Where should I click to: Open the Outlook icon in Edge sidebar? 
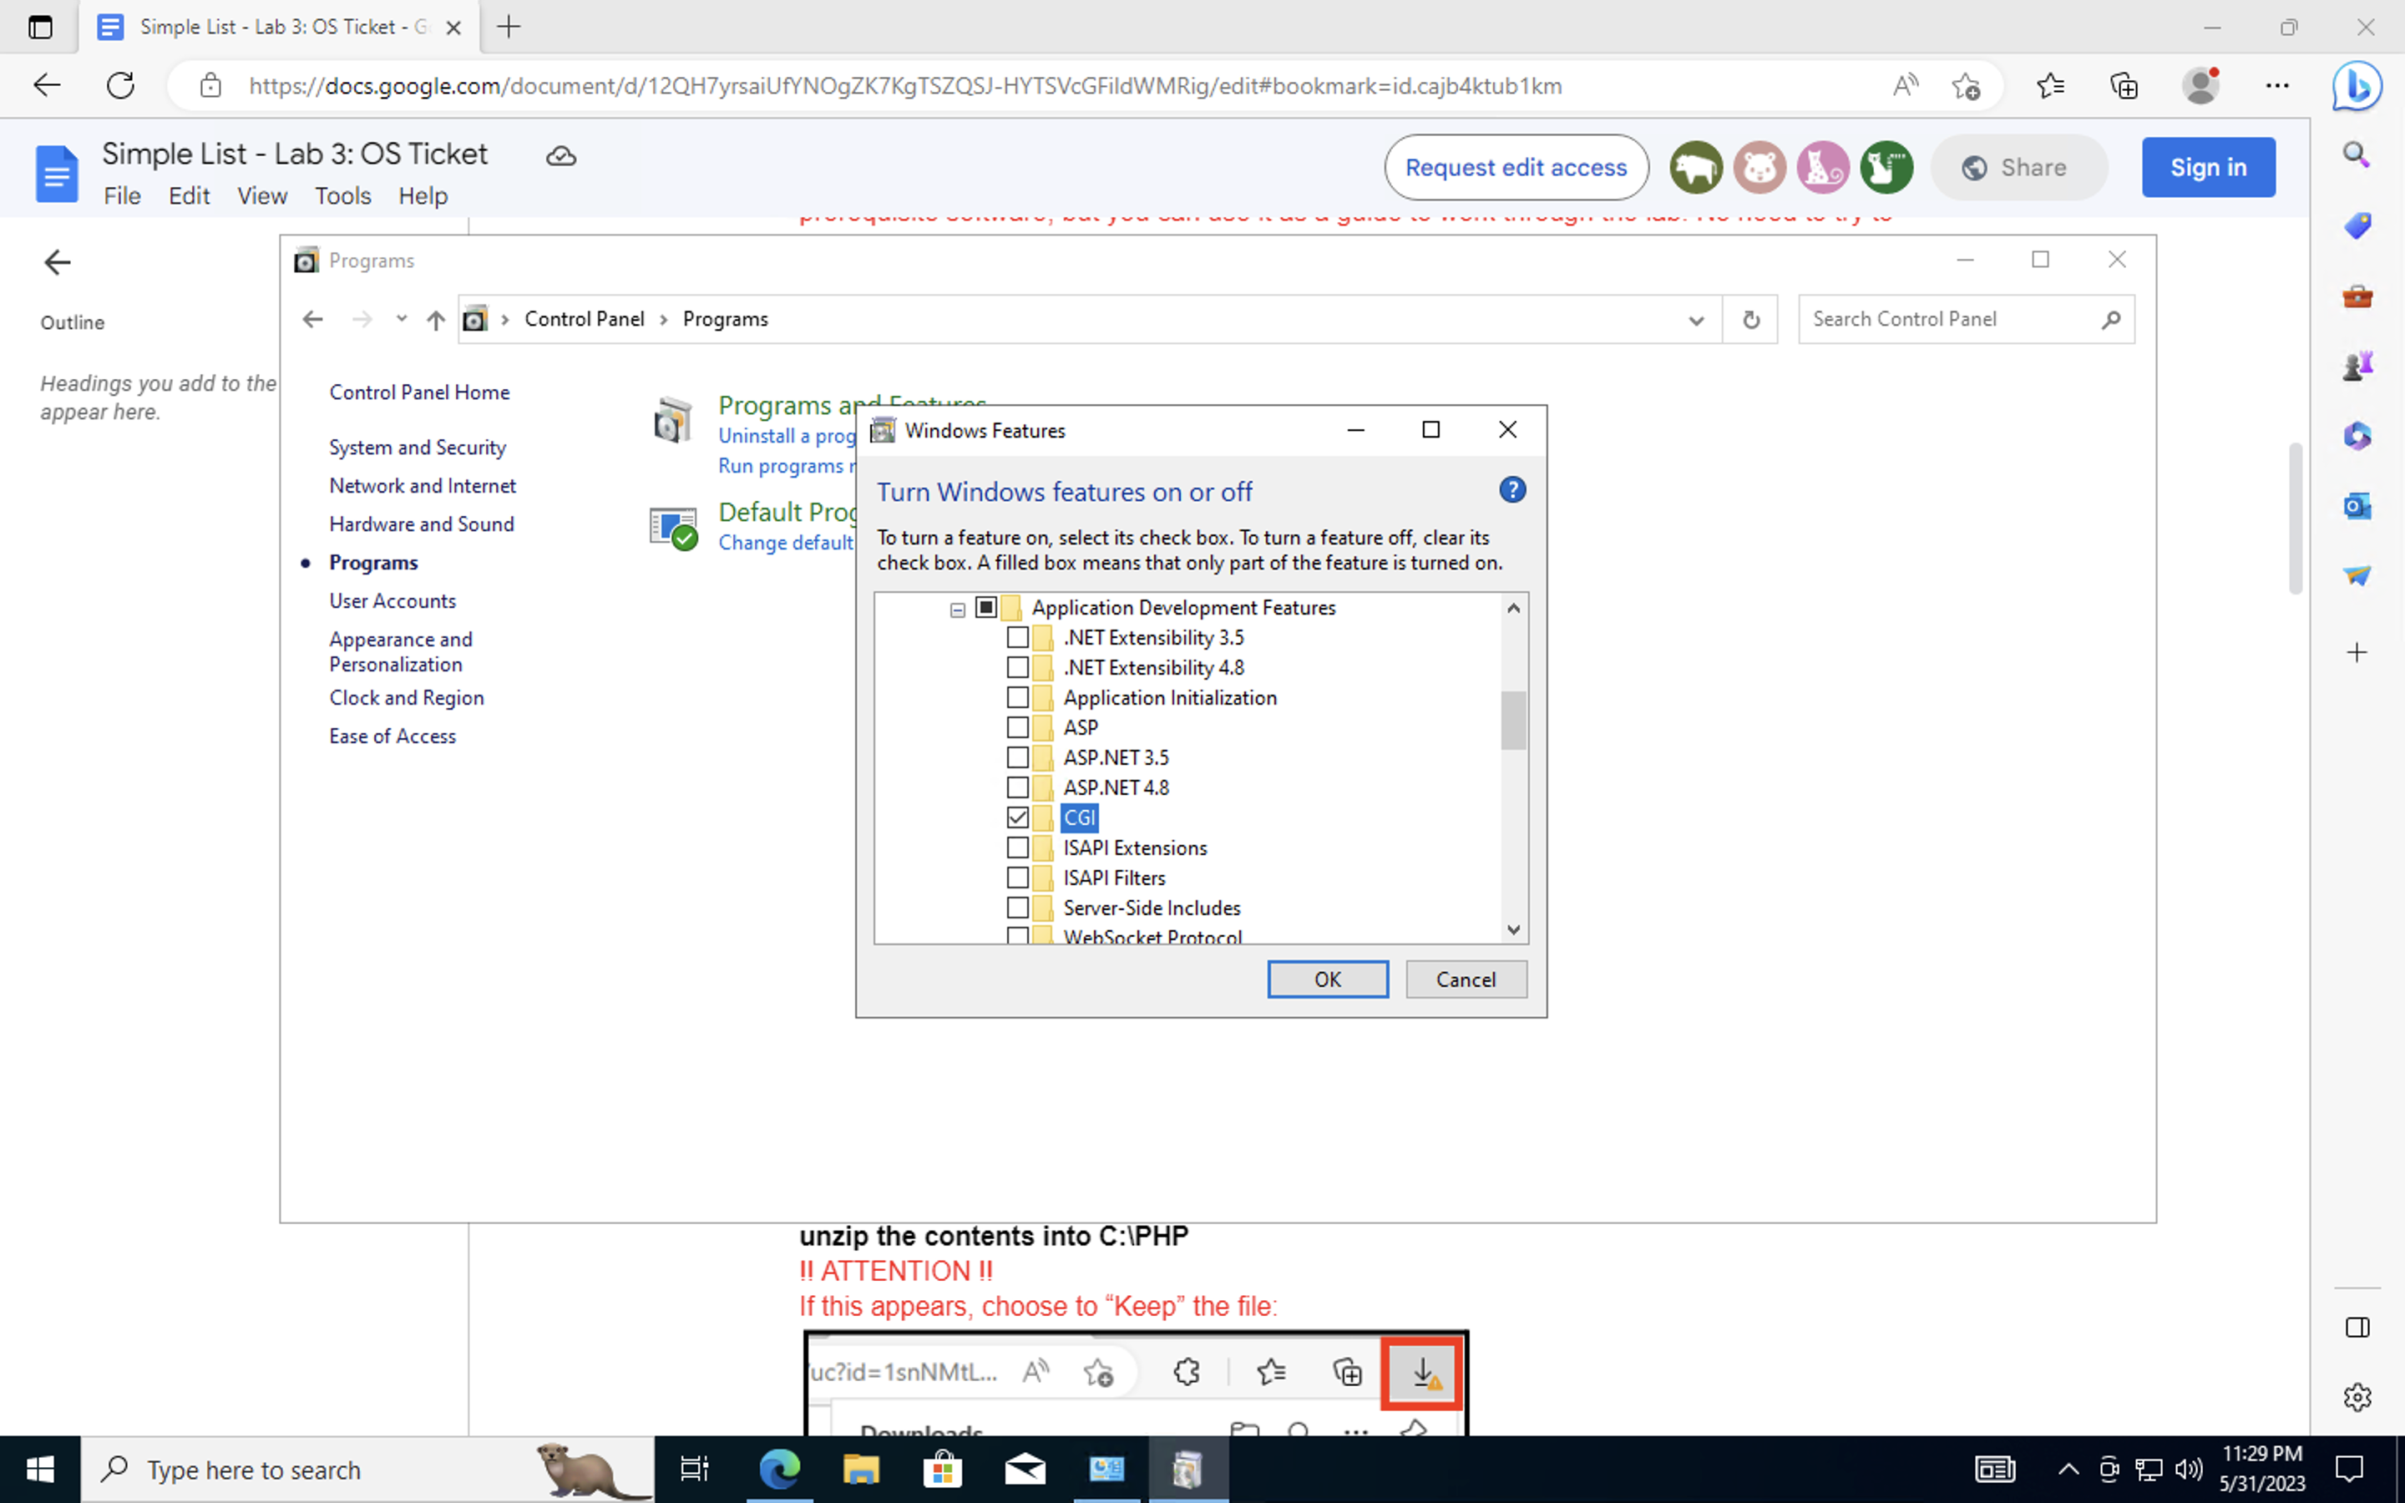click(2357, 506)
